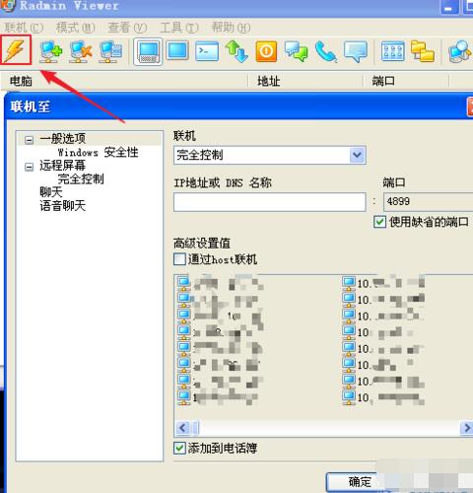Enable the 通过host联机 checkbox
Screen dimensions: 473x493
(179, 259)
